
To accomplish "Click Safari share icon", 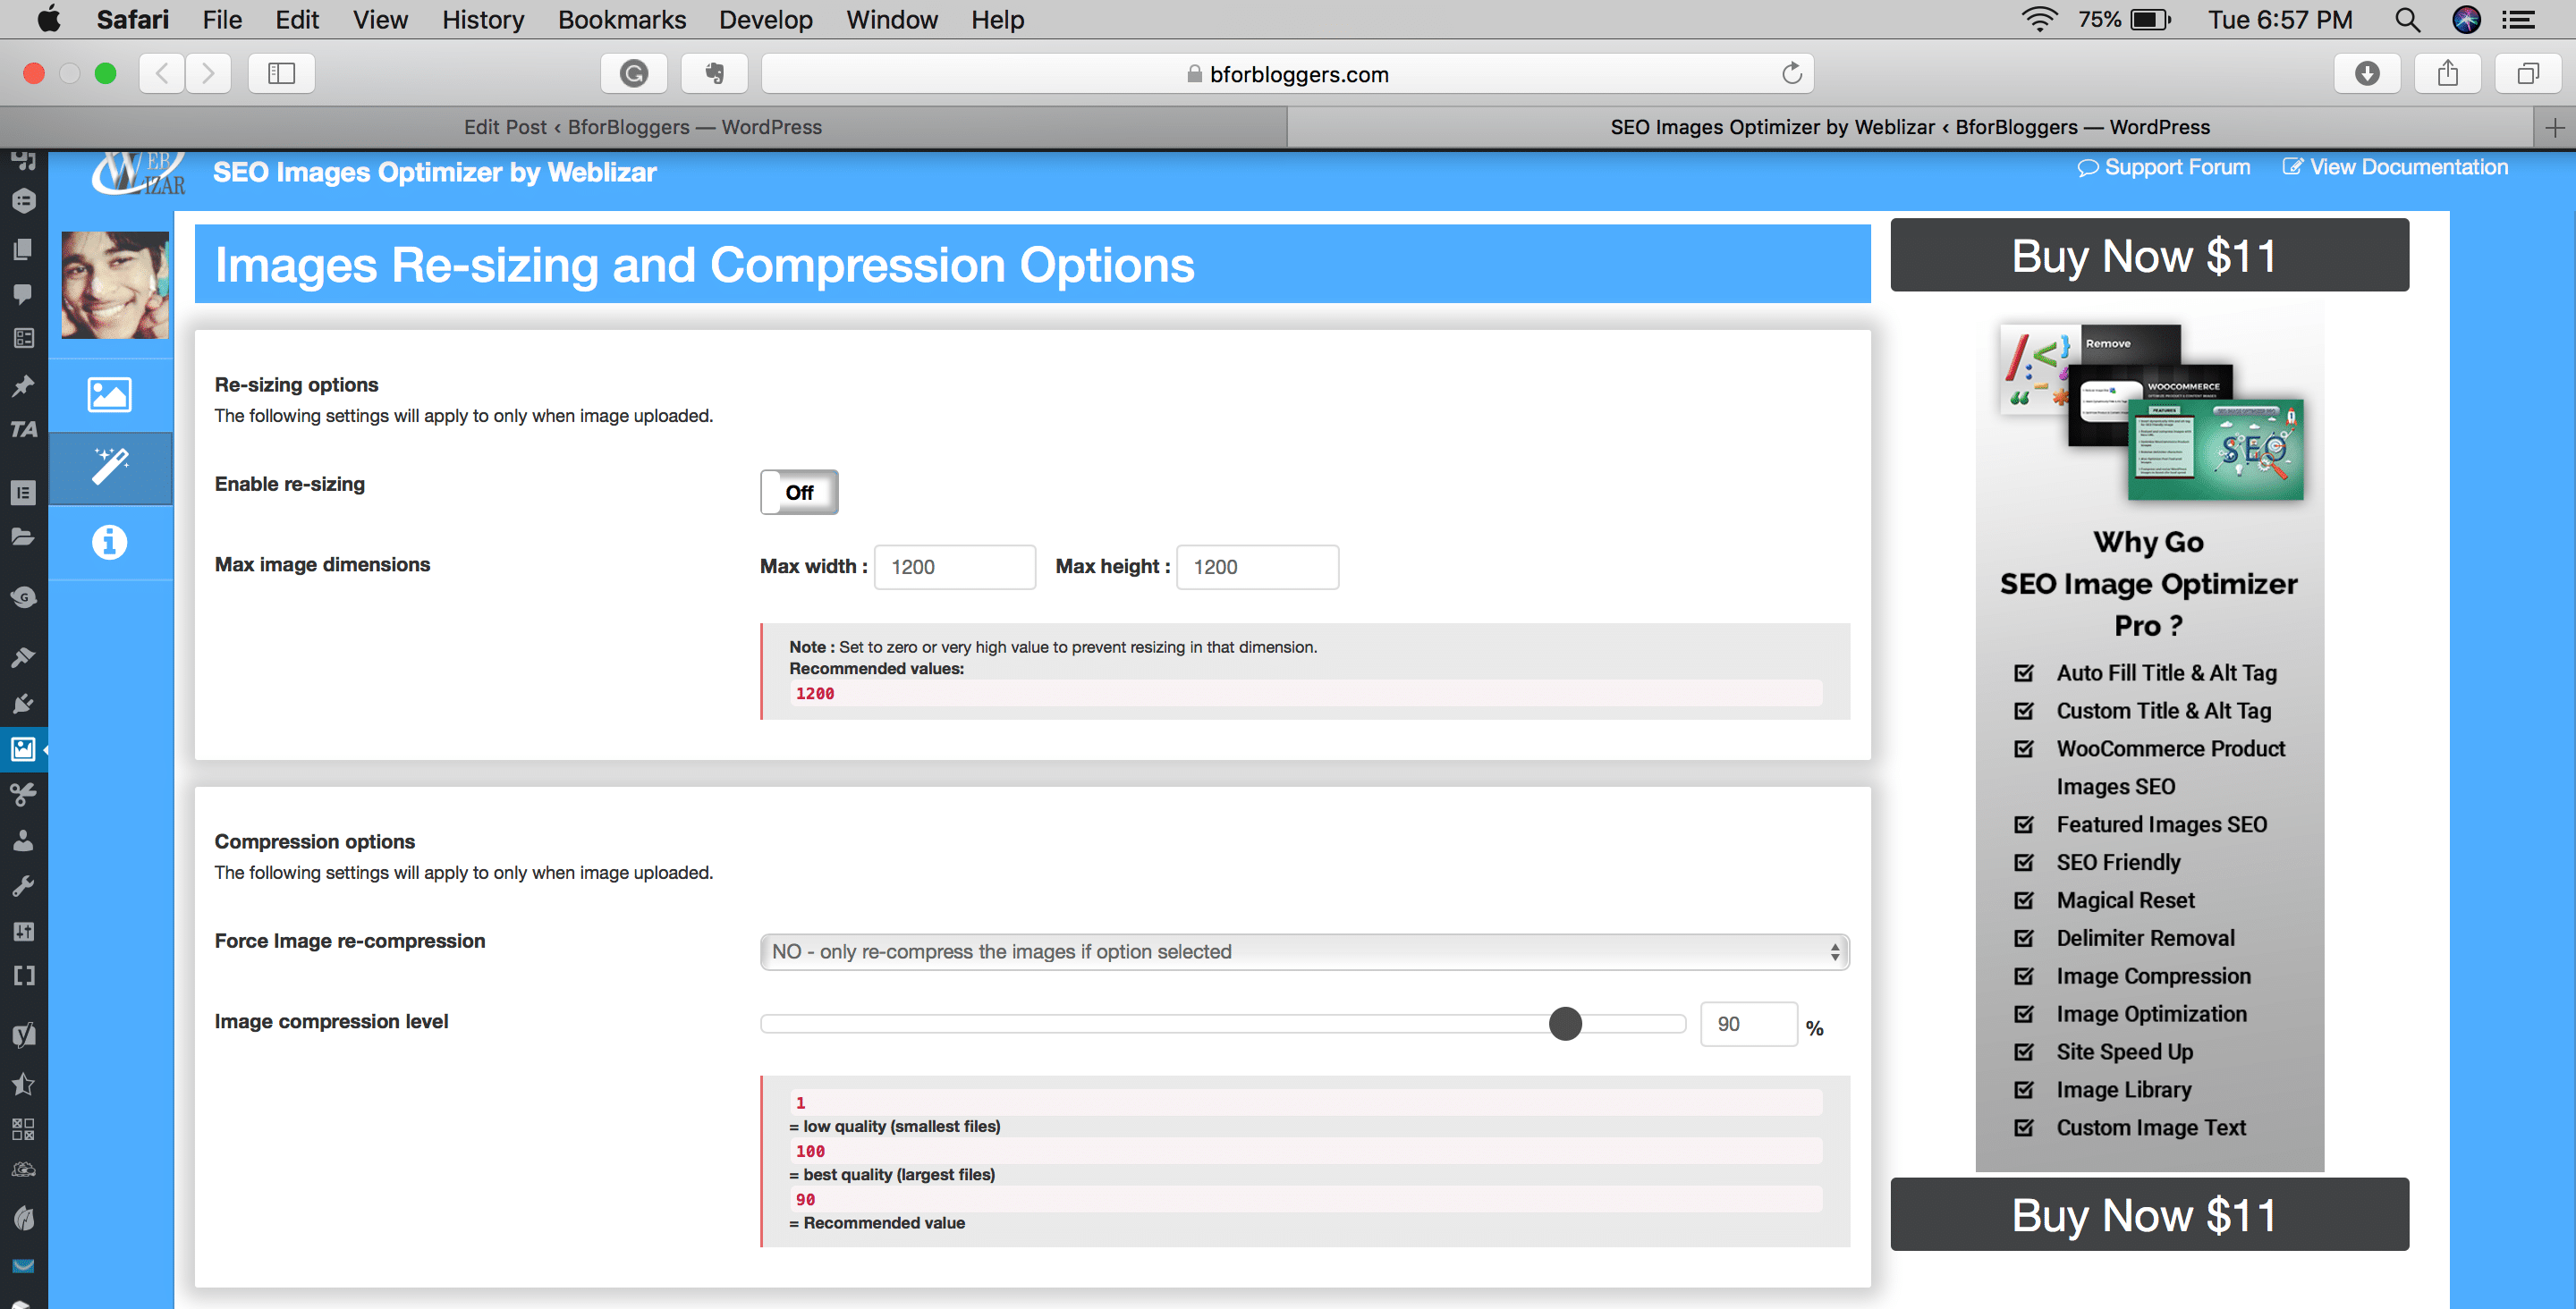I will (x=2447, y=73).
